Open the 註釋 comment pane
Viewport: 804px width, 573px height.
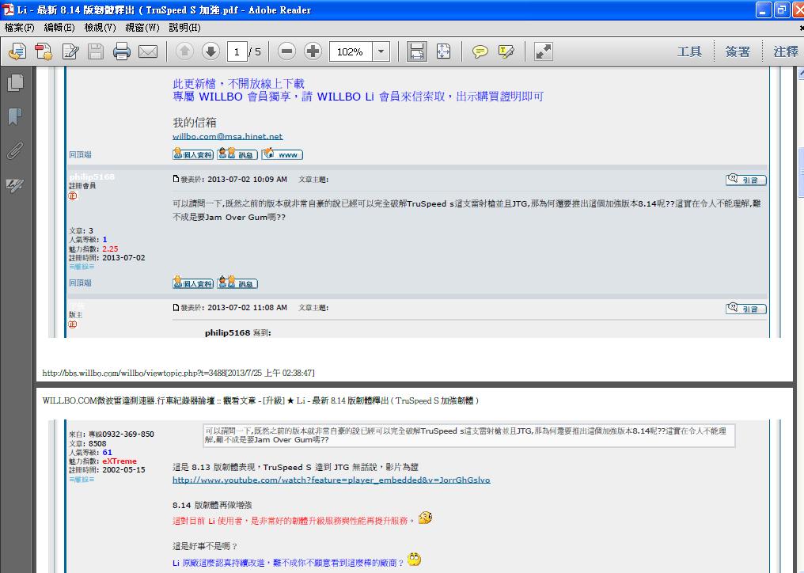click(x=786, y=51)
